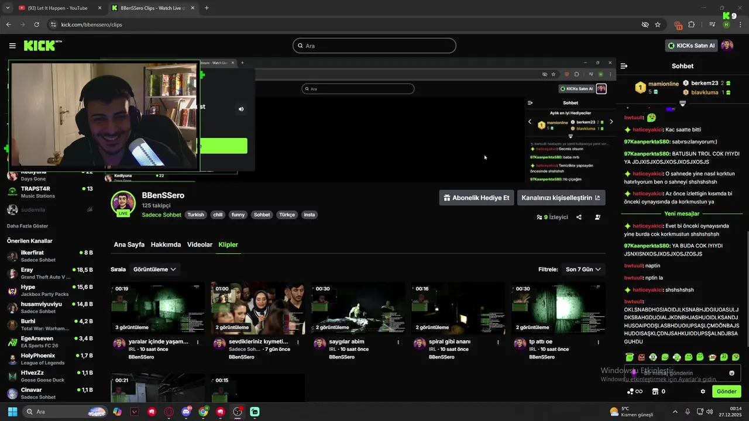Open OBS Studio from the taskbar
The height and width of the screenshot is (421, 749).
238,412
